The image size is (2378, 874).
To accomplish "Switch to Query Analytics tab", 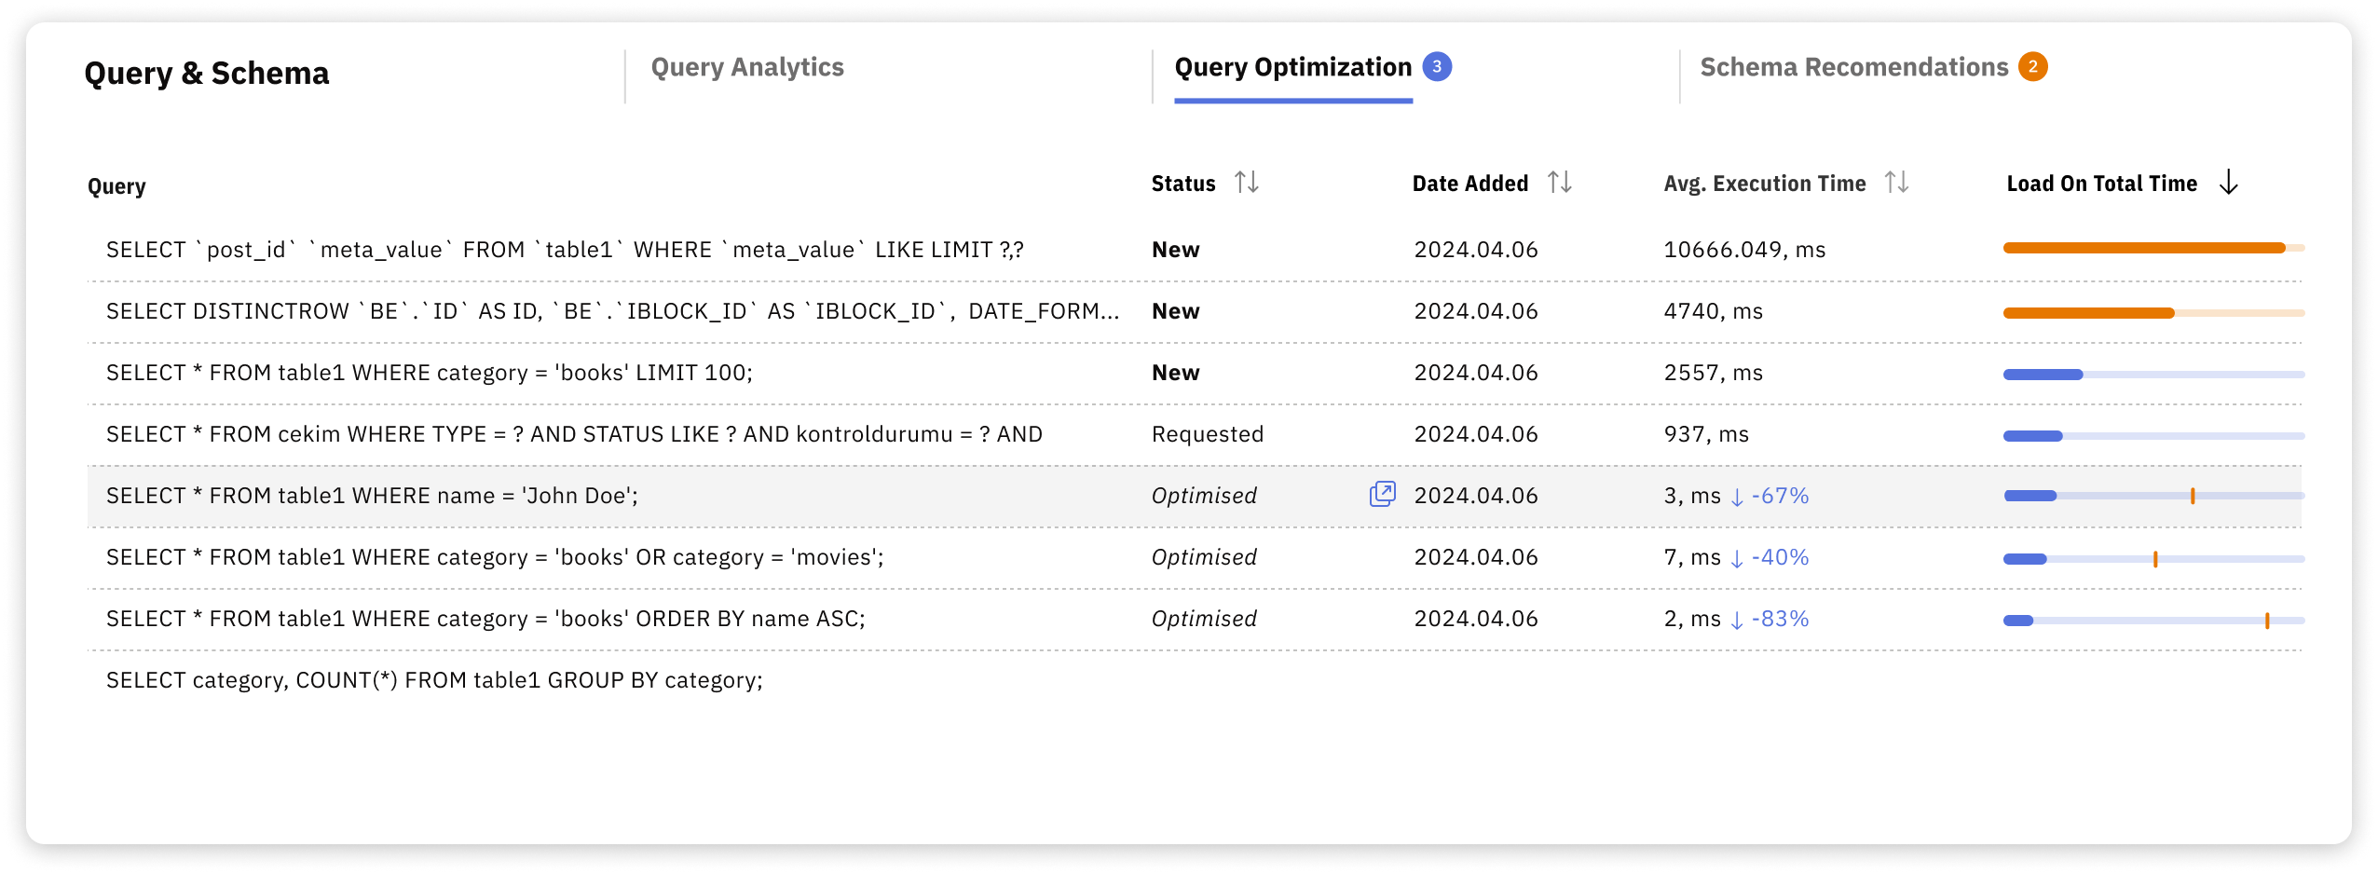I will pyautogui.click(x=748, y=66).
